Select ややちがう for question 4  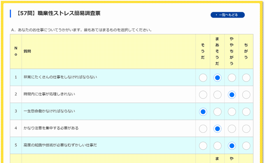tap(232, 128)
